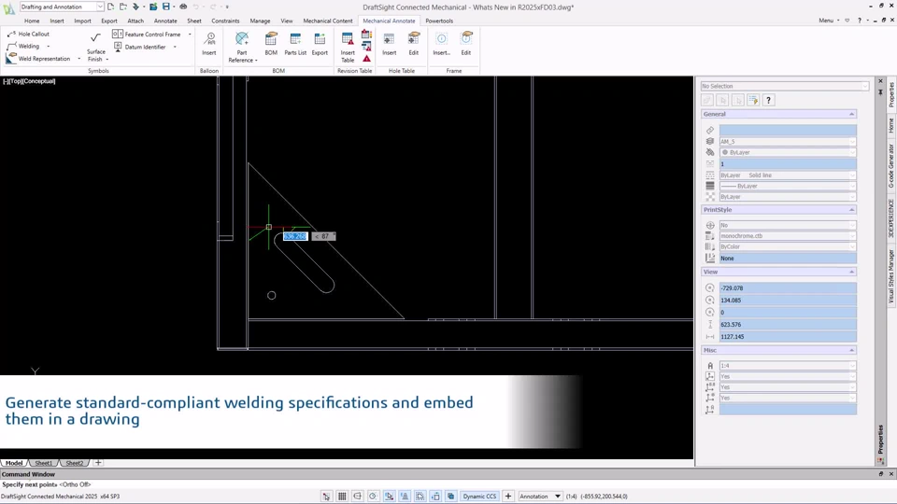This screenshot has width=897, height=504.
Task: Open the Properties palette help button
Action: [x=768, y=100]
